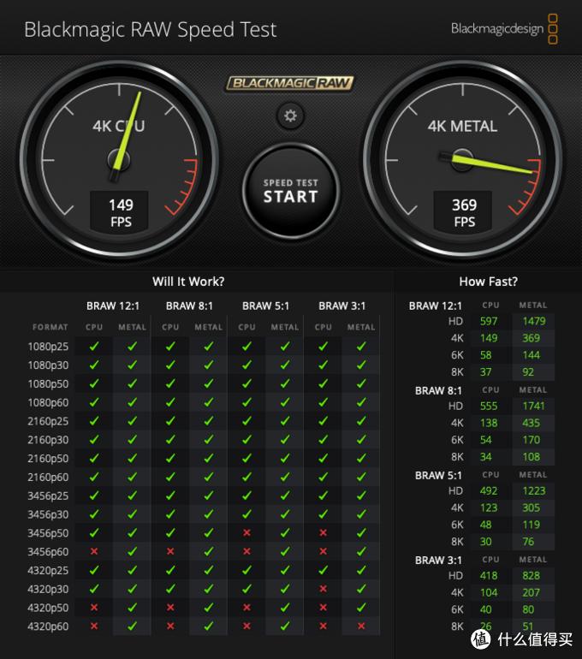This screenshot has width=582, height=659.
Task: Open settings gear icon
Action: pyautogui.click(x=290, y=116)
